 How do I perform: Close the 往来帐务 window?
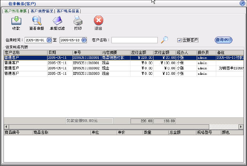click(242, 3)
